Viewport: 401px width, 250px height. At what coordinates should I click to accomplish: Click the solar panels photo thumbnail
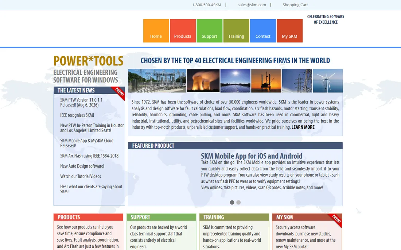coord(235,81)
